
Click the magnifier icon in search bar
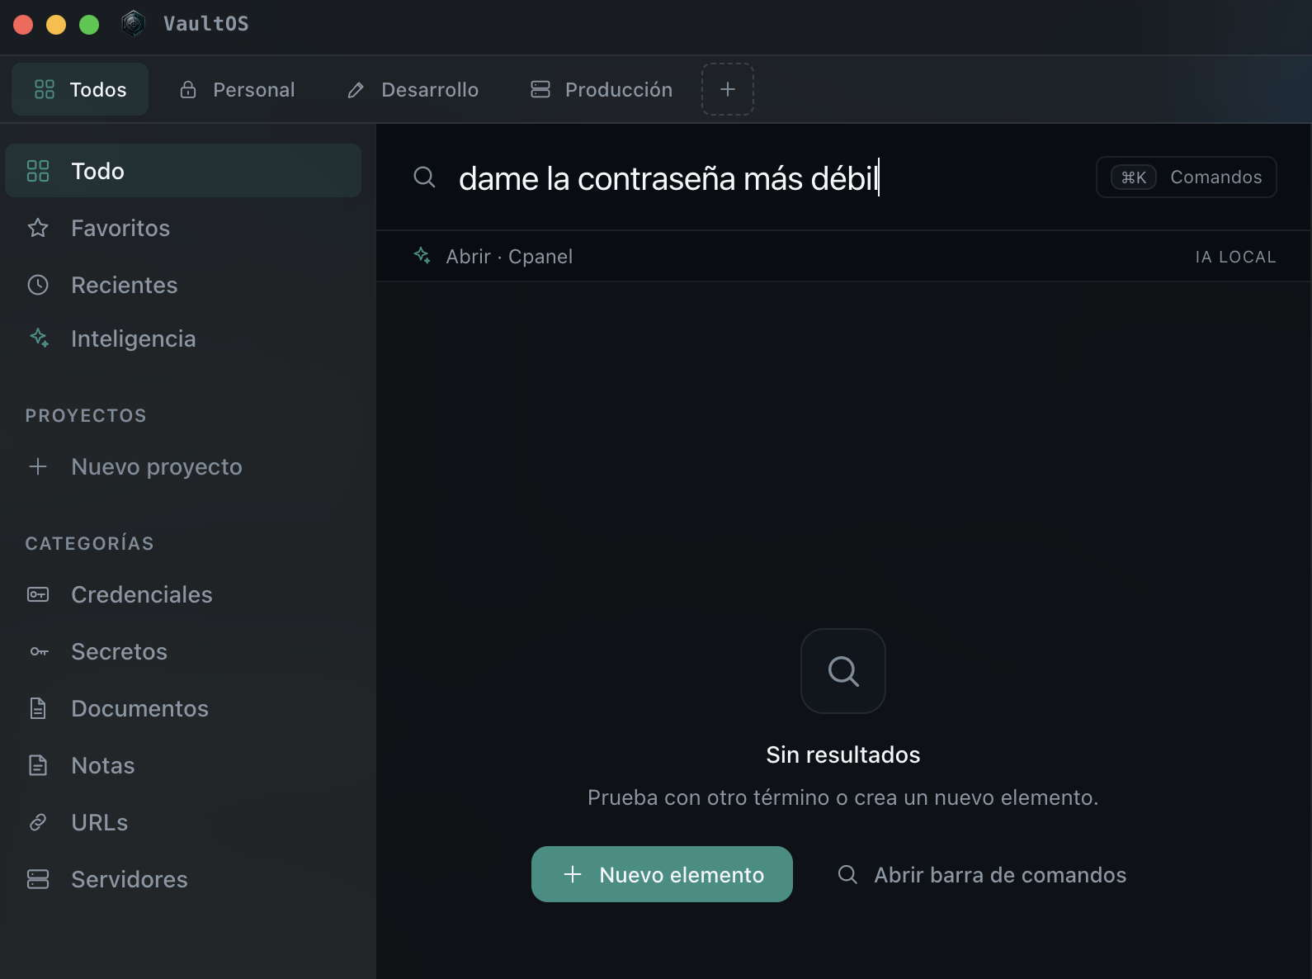click(424, 177)
